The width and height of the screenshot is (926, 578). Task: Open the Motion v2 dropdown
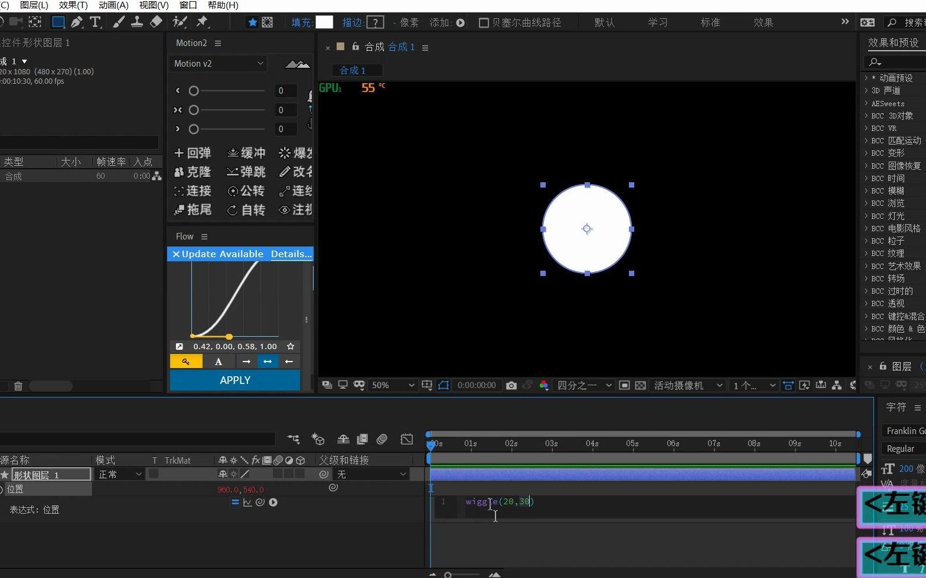219,64
